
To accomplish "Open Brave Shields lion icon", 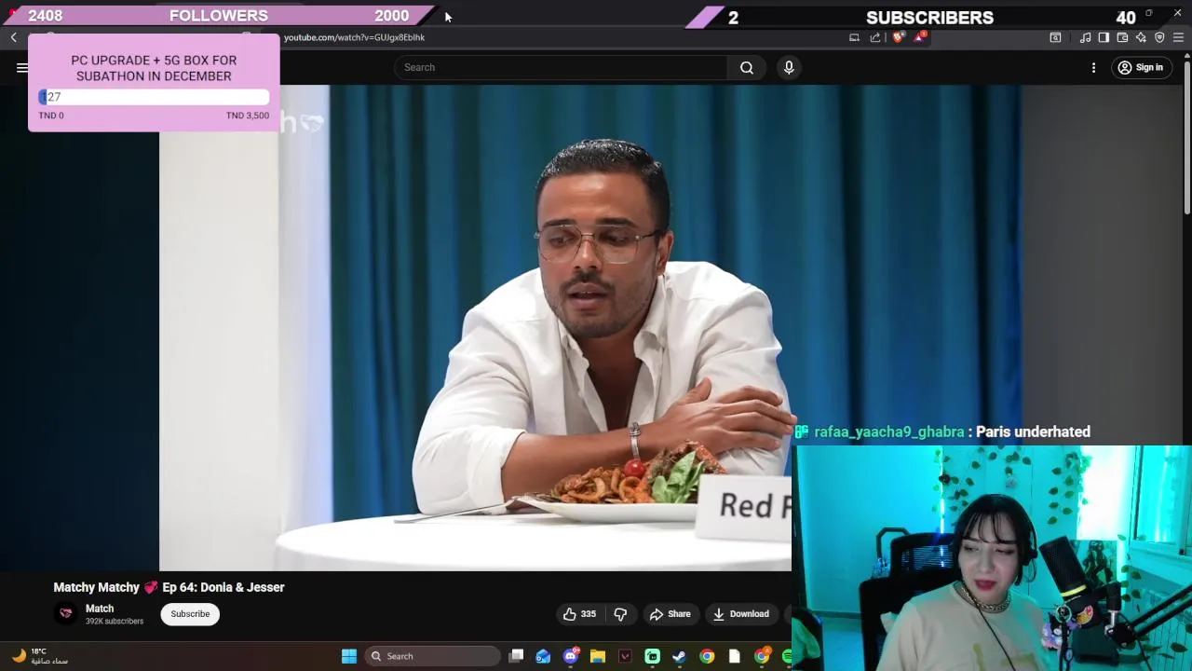I will pyautogui.click(x=898, y=37).
